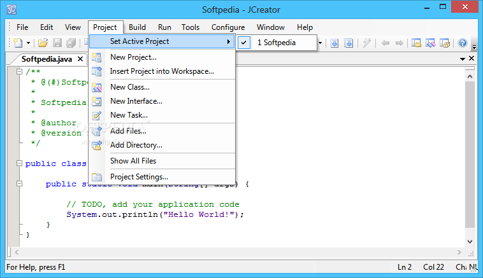Open the Help menu
This screenshot has height=278, width=483.
[x=305, y=27]
